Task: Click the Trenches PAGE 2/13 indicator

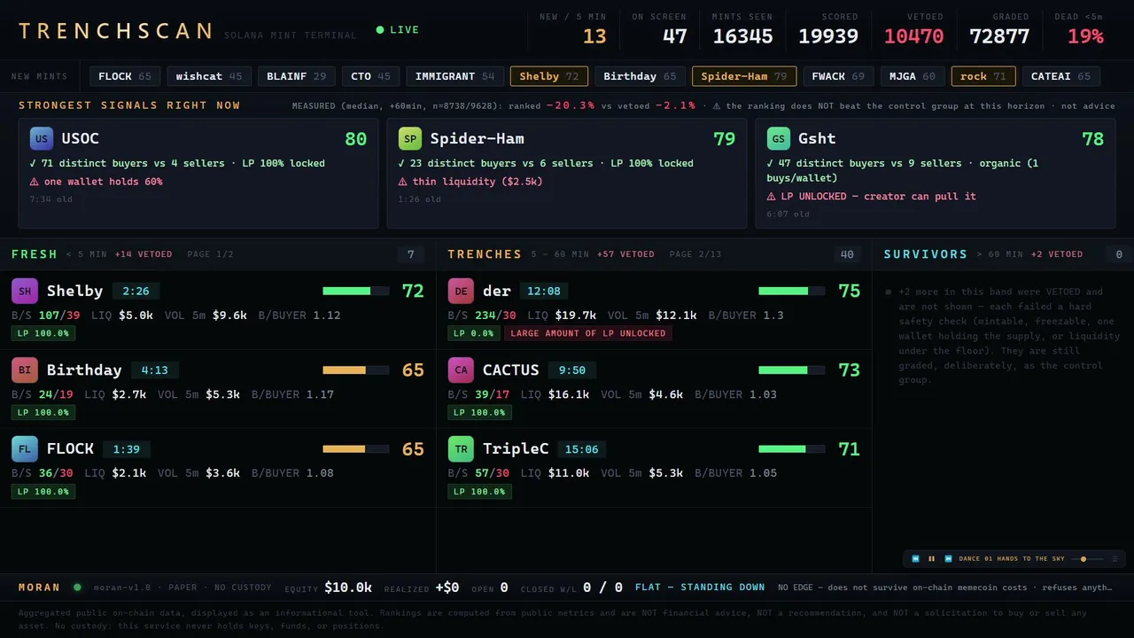Action: pyautogui.click(x=695, y=254)
